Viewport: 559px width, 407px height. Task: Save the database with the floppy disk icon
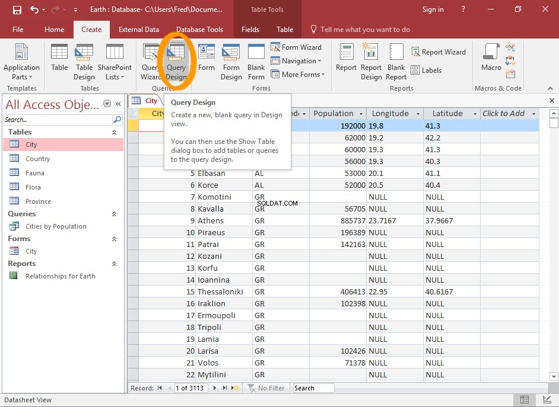click(17, 9)
